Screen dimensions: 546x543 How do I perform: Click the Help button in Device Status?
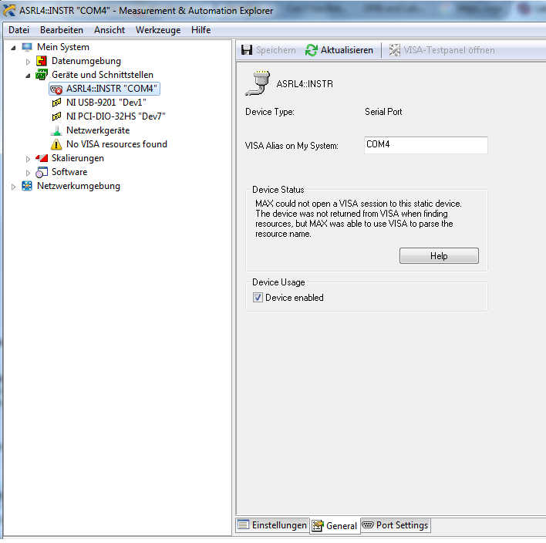439,256
